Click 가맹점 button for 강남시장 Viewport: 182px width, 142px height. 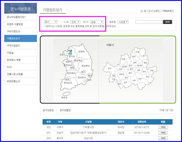point(163,138)
